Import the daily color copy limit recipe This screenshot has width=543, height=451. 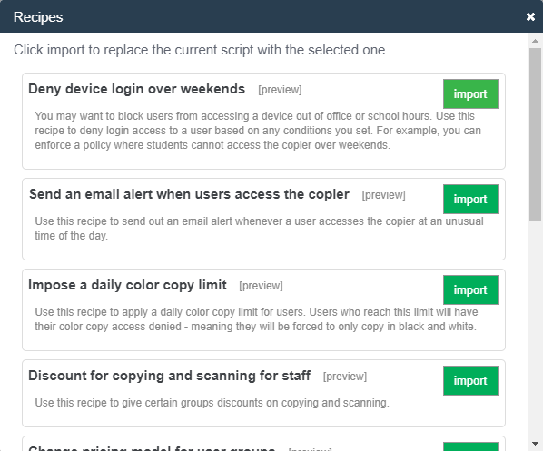[470, 289]
